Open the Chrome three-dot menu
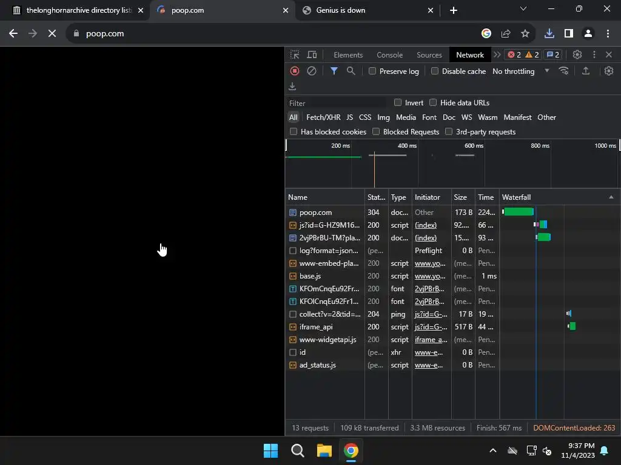Image resolution: width=621 pixels, height=465 pixels. tap(608, 34)
